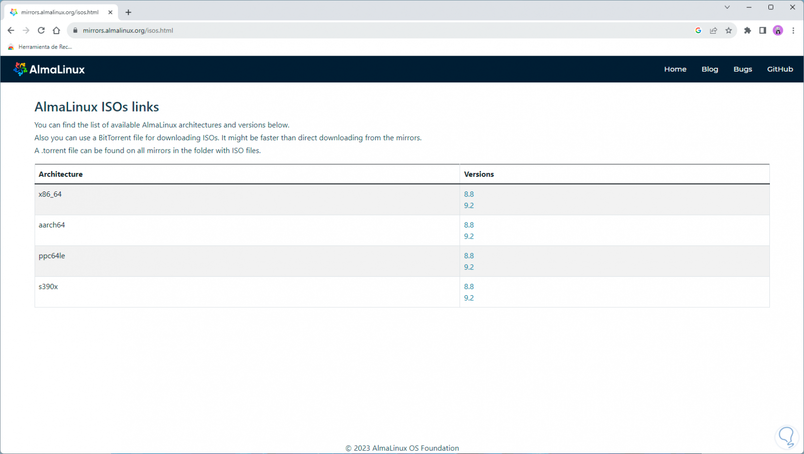Image resolution: width=804 pixels, height=454 pixels.
Task: Open version 8.8 for ppc64le
Action: [x=469, y=256]
